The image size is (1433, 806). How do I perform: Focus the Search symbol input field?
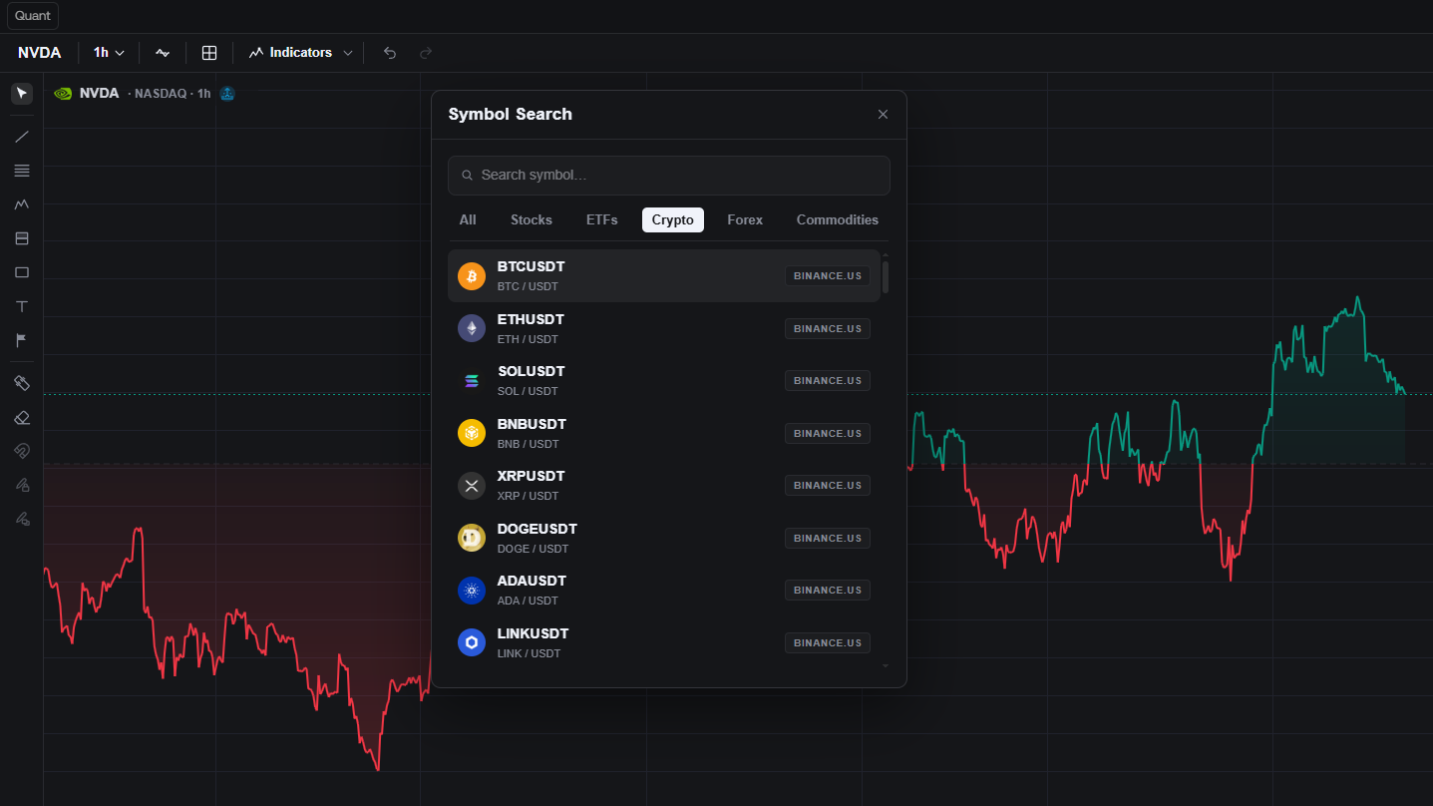tap(669, 176)
